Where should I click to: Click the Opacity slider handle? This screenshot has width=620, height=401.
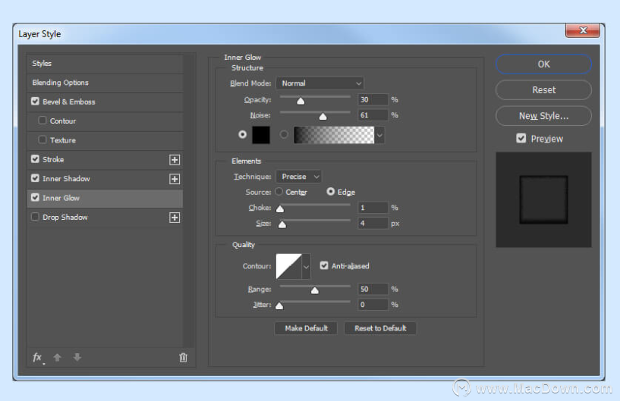pos(301,101)
